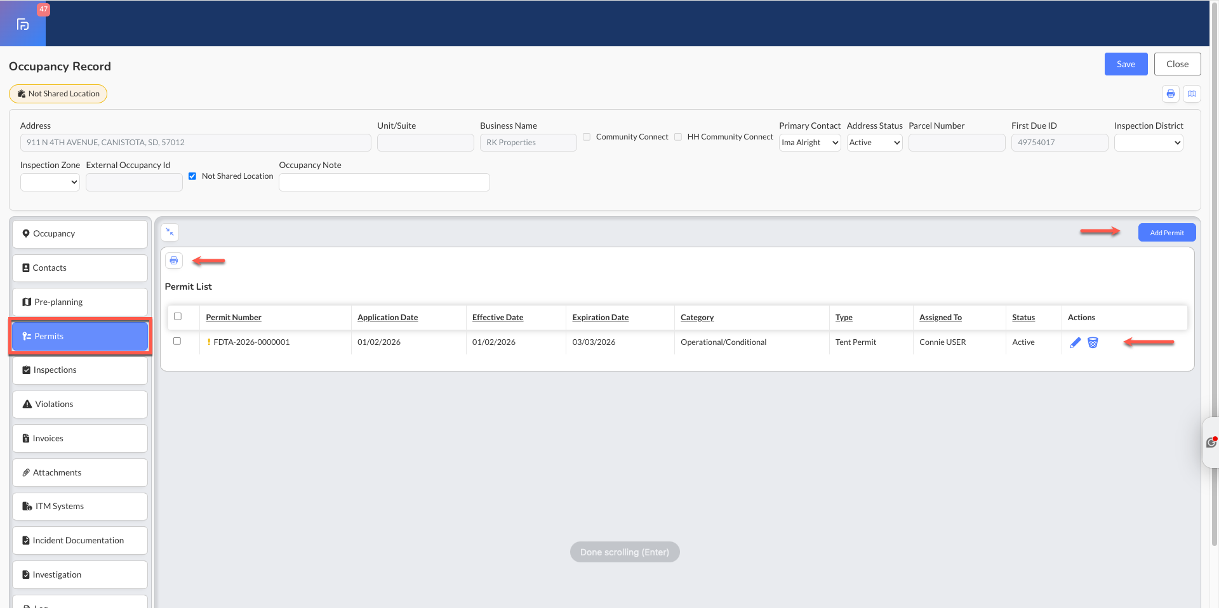
Task: Enable the Community Connect checkbox
Action: click(587, 137)
